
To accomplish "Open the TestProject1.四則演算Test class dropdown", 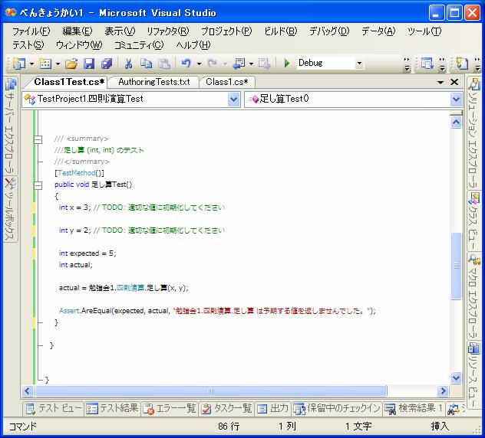I will [x=234, y=99].
